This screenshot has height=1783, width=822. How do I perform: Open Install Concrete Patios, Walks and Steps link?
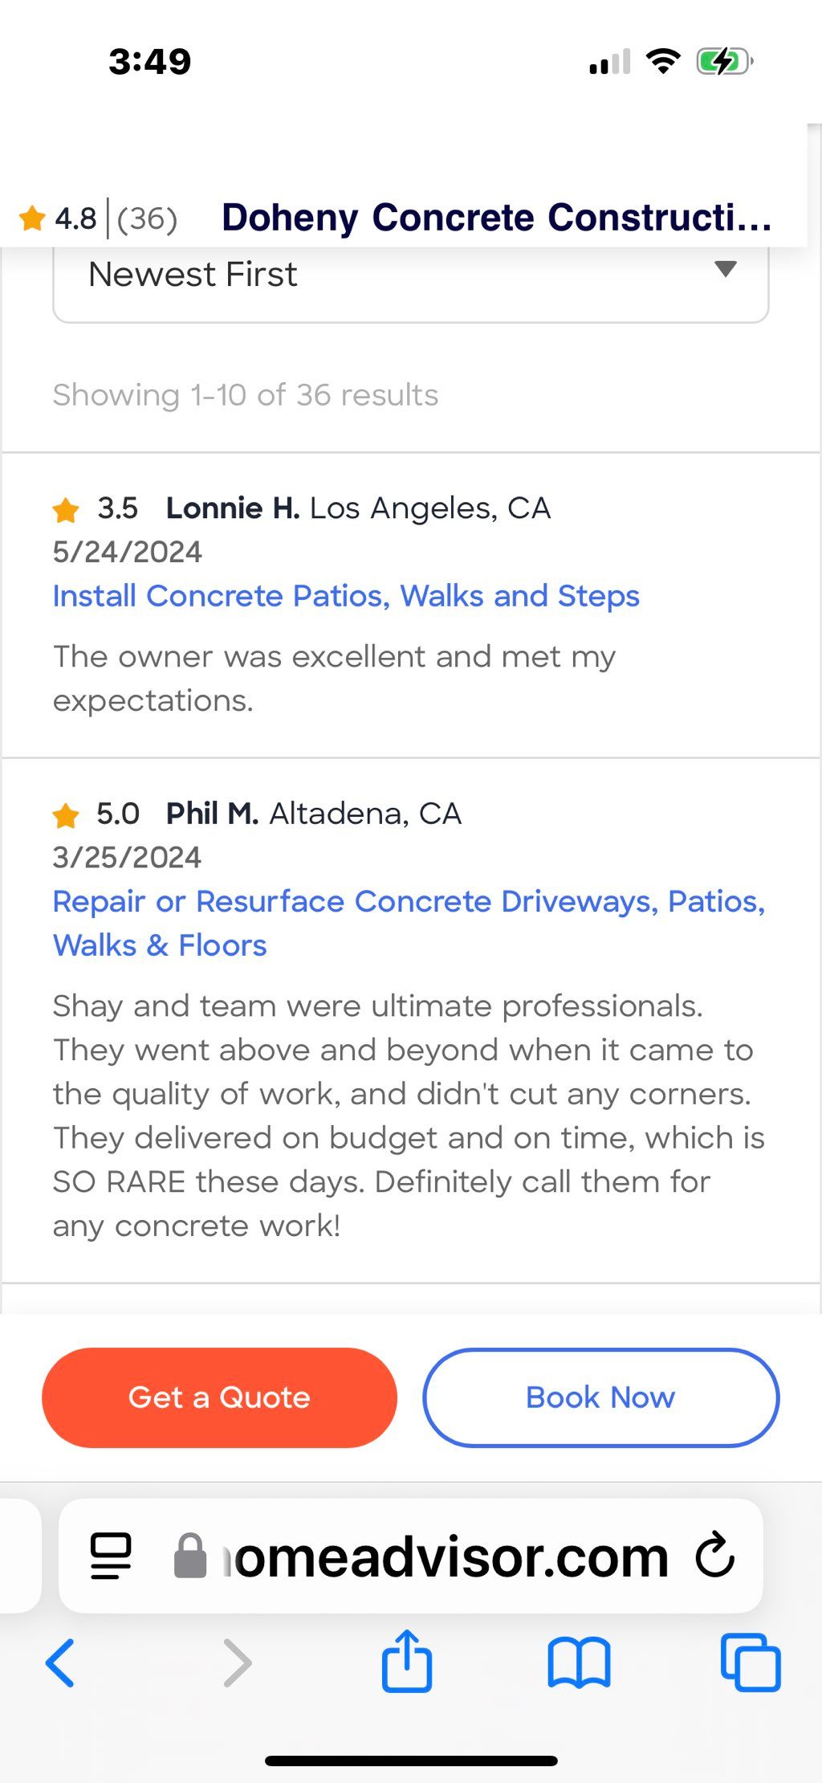[x=346, y=596]
